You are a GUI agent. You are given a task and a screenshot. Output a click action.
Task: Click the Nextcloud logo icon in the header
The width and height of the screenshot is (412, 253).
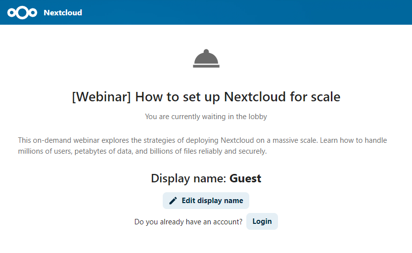22,12
